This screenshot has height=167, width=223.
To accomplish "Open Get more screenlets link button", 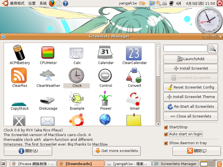I will [x=116, y=151].
